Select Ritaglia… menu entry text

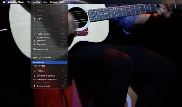tap(41, 71)
